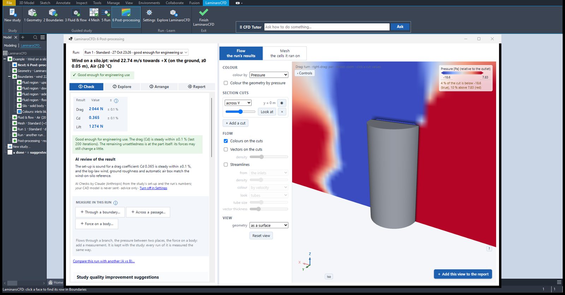Open the across Y cut direction dropdown

coord(238,103)
